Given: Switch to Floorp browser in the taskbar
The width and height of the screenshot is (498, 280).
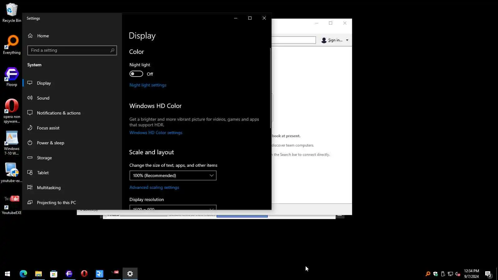Looking at the screenshot, I should pyautogui.click(x=69, y=274).
